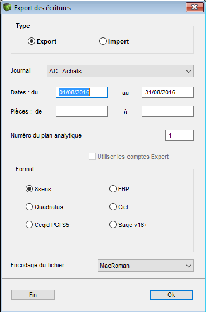The height and width of the screenshot is (312, 206).
Task: Confirm with the Ok button
Action: 171,295
